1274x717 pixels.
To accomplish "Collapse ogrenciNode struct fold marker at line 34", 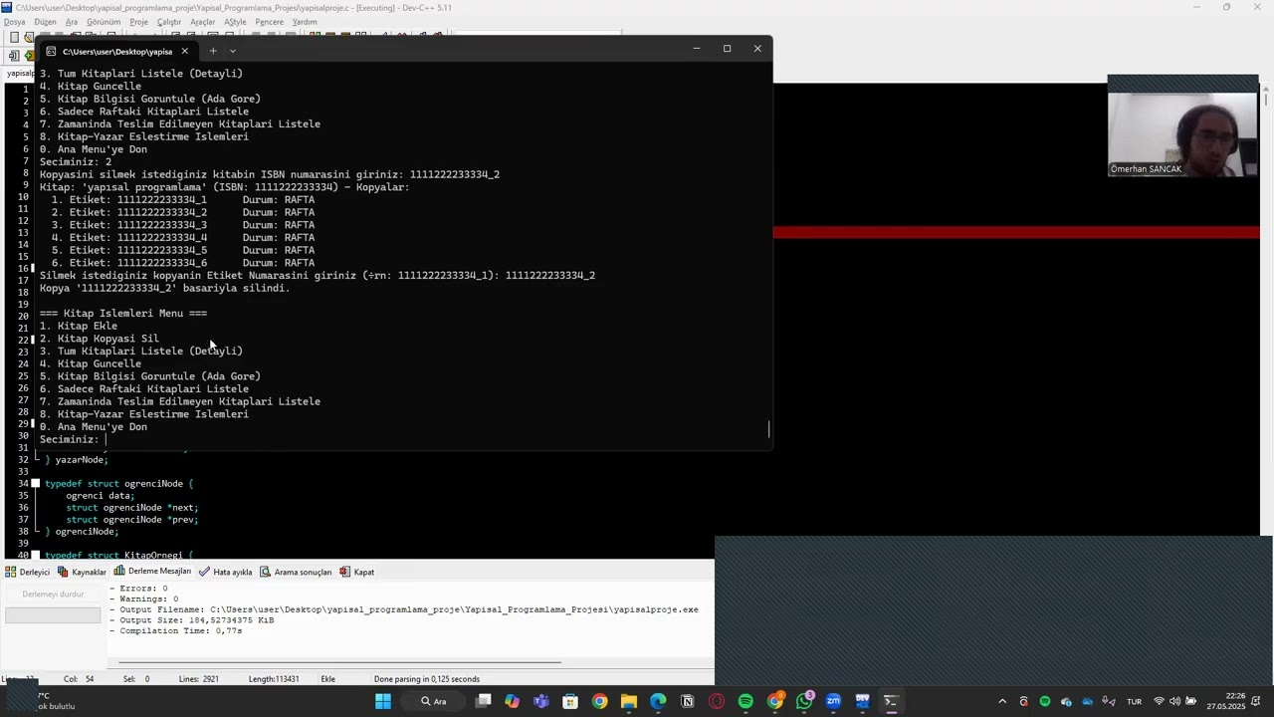I will 36,484.
